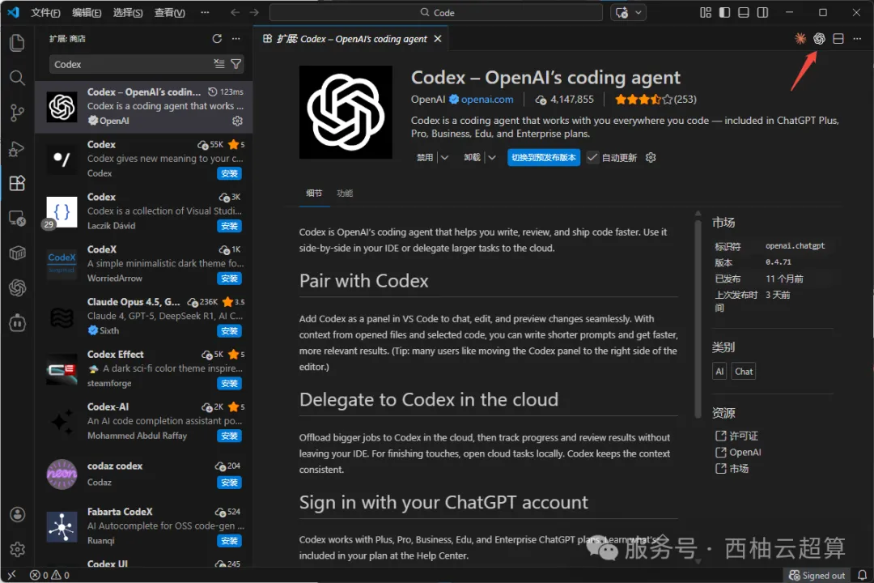Install the Fabarta CodeX extension
The height and width of the screenshot is (583, 874).
click(229, 541)
